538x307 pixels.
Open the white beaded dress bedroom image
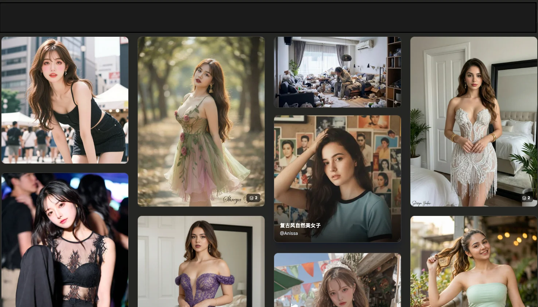click(x=473, y=120)
